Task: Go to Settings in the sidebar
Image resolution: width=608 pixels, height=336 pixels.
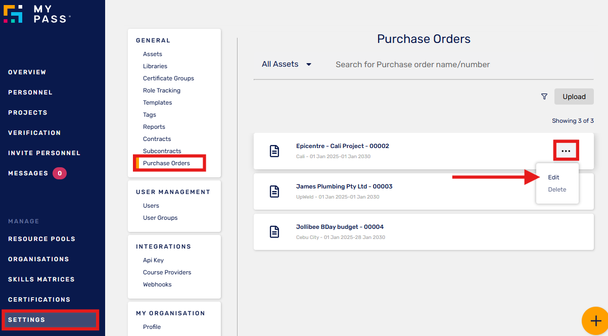Action: click(x=27, y=320)
